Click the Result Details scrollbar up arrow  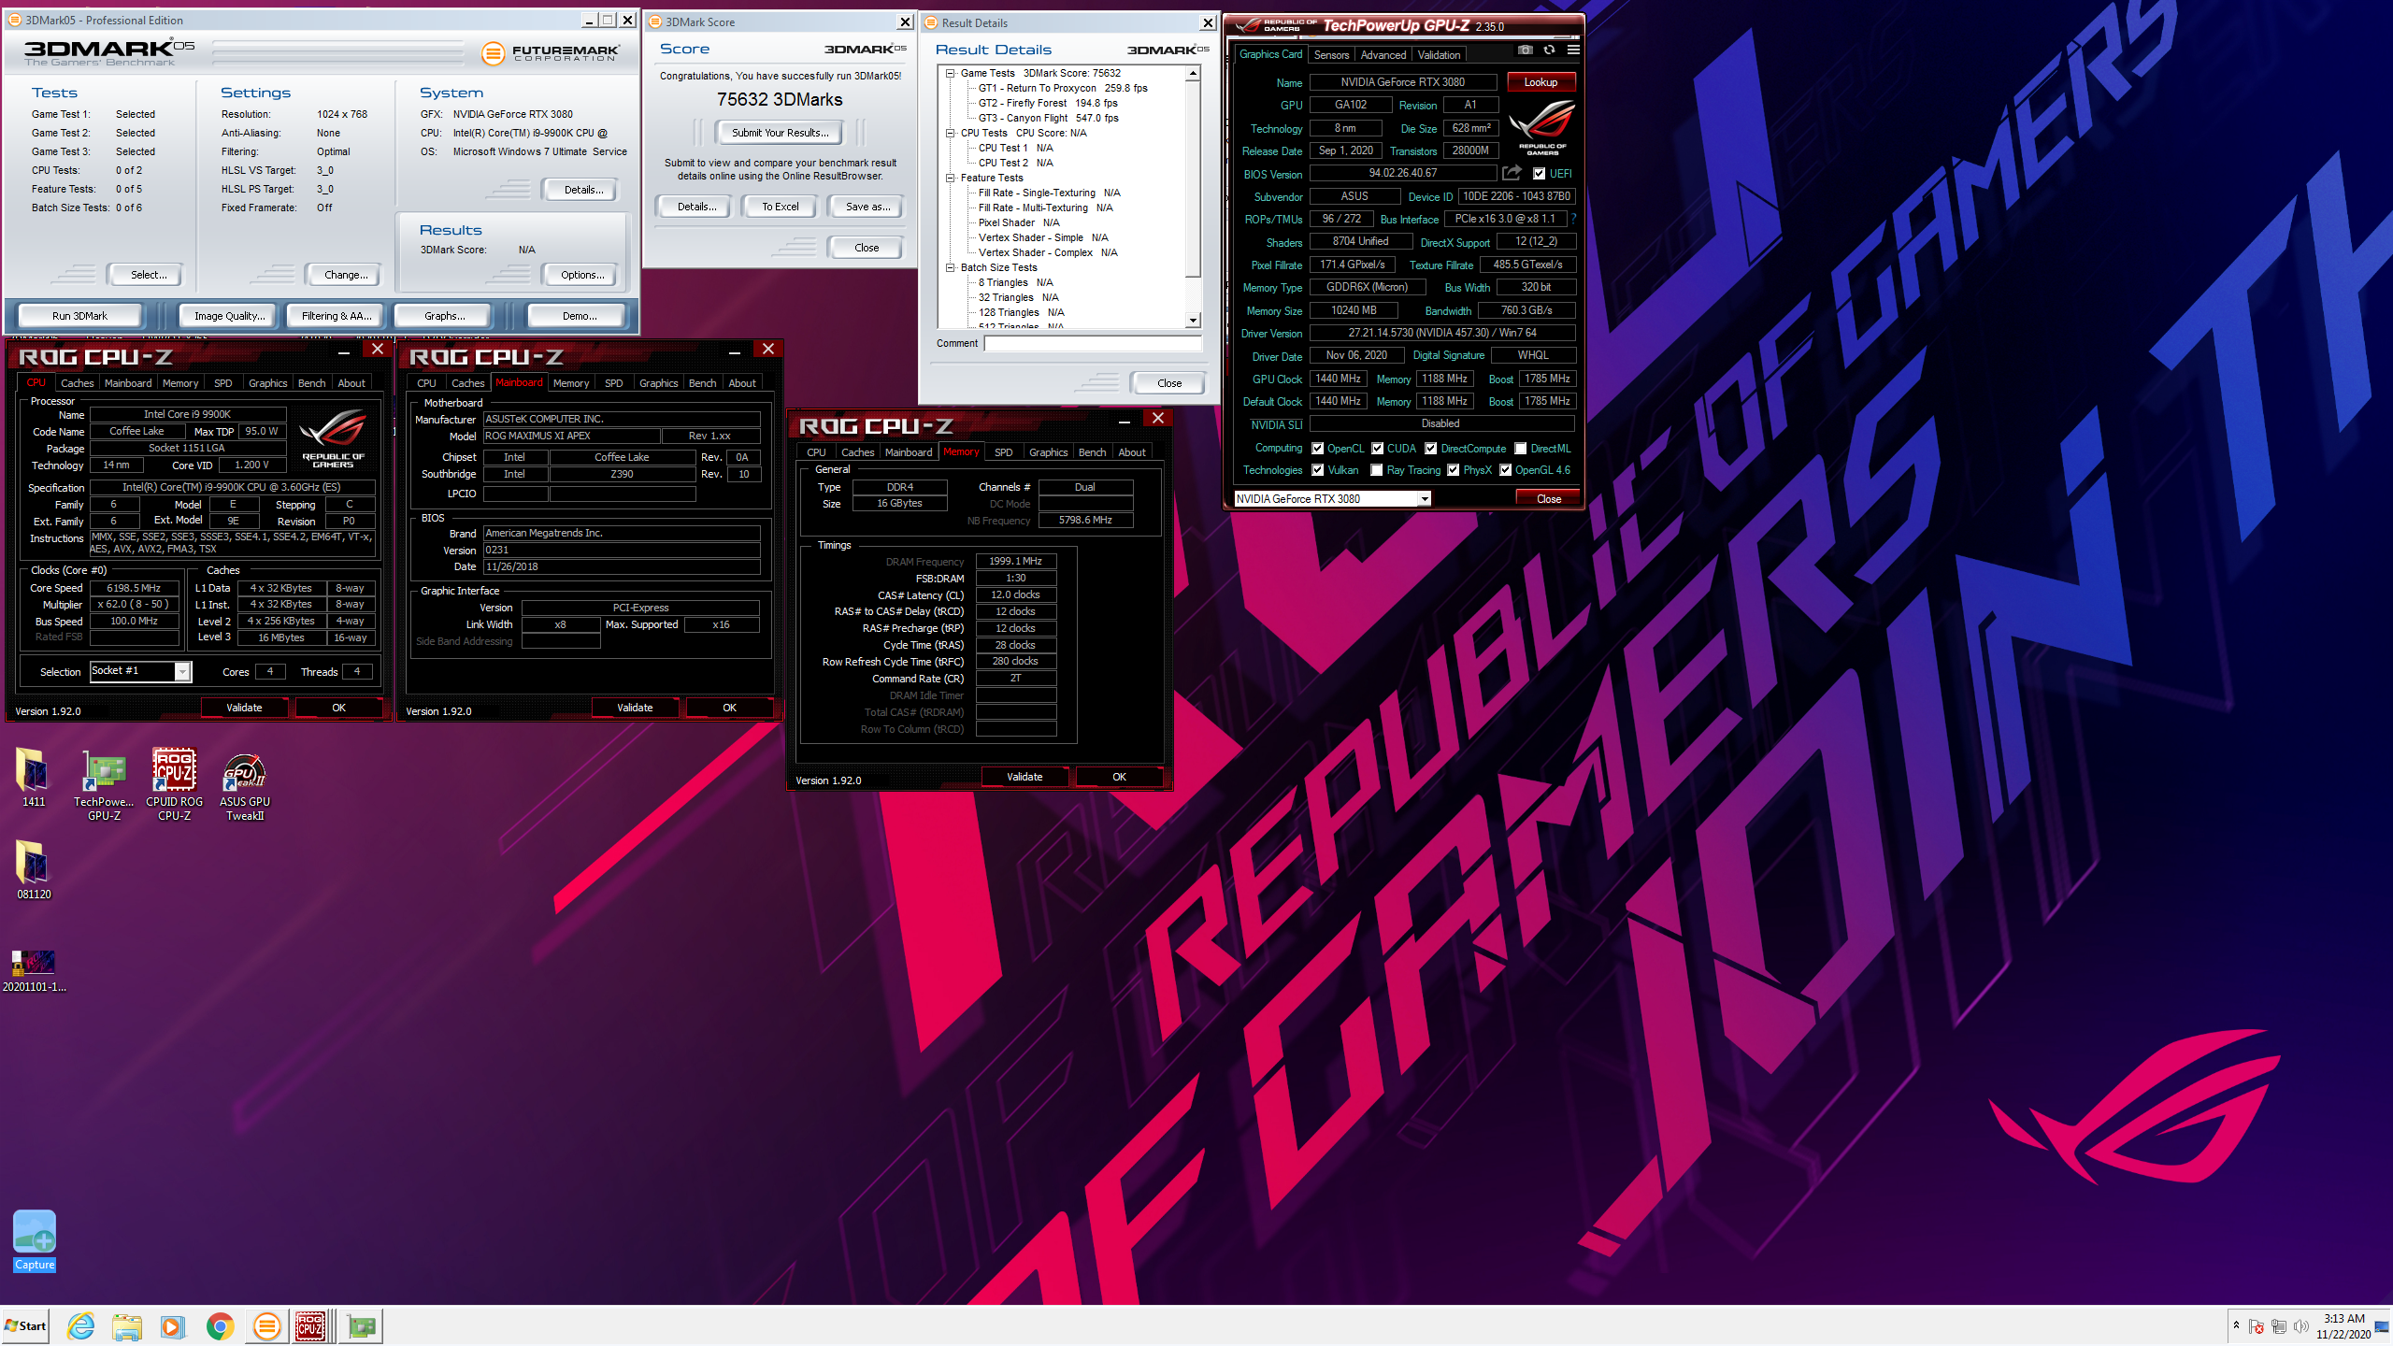[1193, 73]
